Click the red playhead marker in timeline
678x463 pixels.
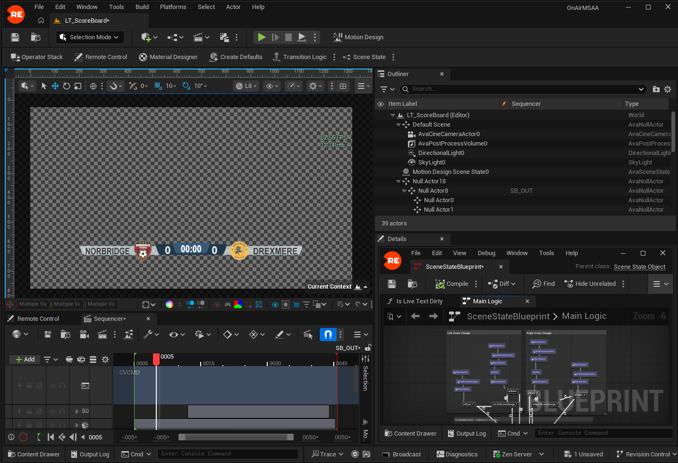click(x=156, y=359)
